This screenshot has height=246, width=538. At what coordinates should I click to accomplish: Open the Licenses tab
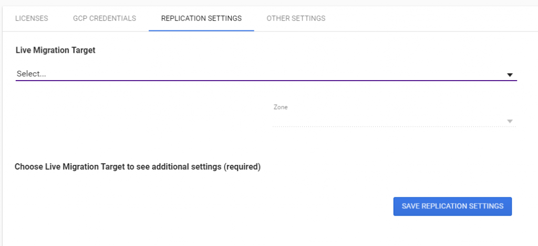click(32, 18)
